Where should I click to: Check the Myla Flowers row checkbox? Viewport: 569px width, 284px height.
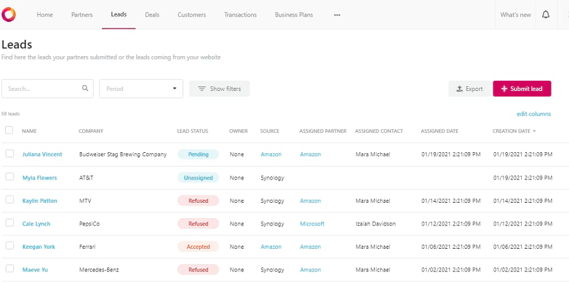(10, 177)
